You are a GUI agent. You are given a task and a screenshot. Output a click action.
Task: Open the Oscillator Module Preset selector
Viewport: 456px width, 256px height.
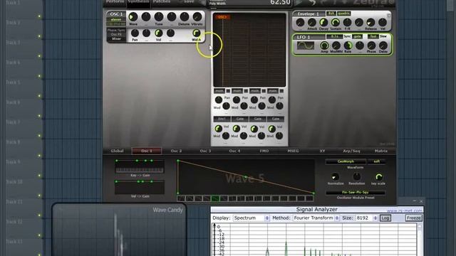tap(356, 193)
